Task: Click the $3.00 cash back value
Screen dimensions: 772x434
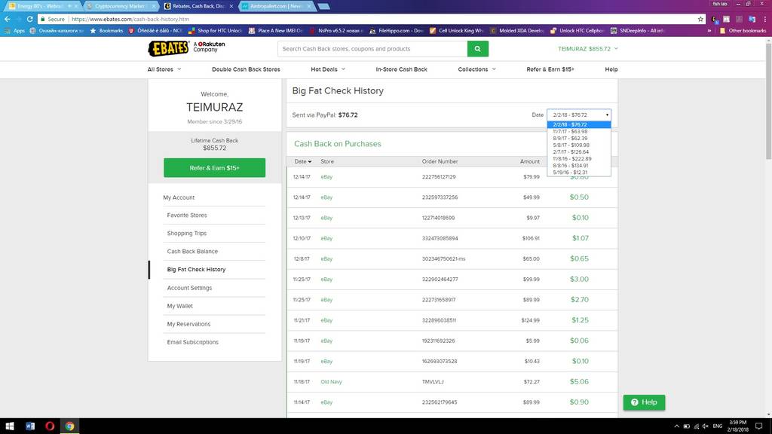Action: [579, 279]
